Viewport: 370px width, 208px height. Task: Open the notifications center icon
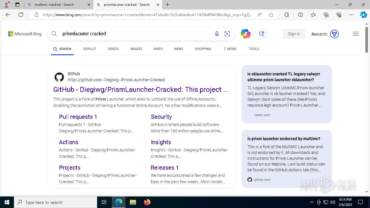[360, 202]
